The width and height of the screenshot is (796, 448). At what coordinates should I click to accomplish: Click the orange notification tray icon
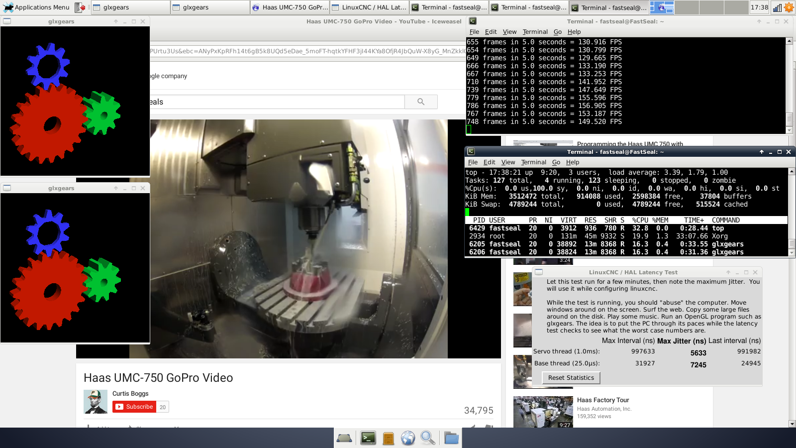click(789, 7)
